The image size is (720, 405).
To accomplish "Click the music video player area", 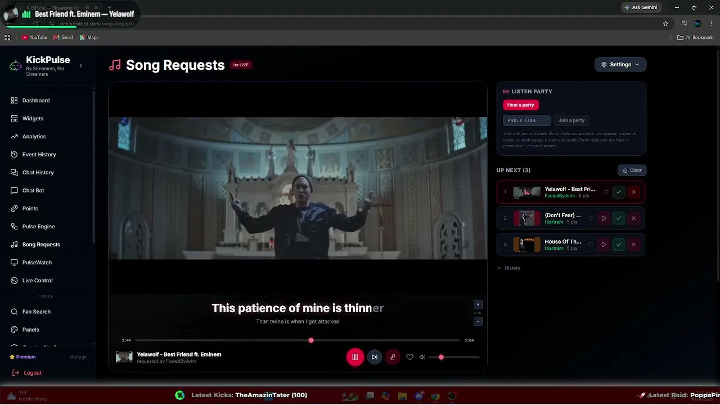I will (298, 188).
